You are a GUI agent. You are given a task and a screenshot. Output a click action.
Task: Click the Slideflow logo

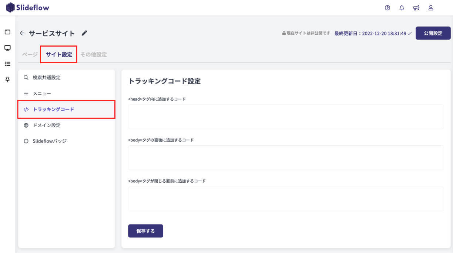tap(28, 7)
